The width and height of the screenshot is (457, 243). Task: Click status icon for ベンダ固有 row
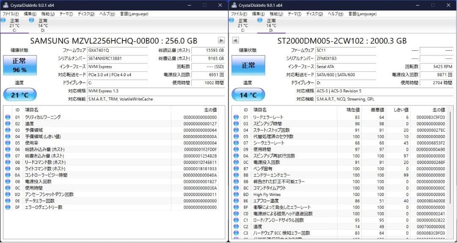click(x=236, y=168)
